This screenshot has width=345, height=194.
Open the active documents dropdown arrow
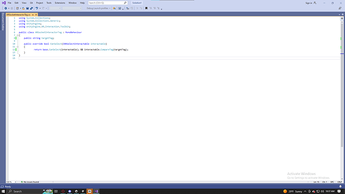point(339,14)
